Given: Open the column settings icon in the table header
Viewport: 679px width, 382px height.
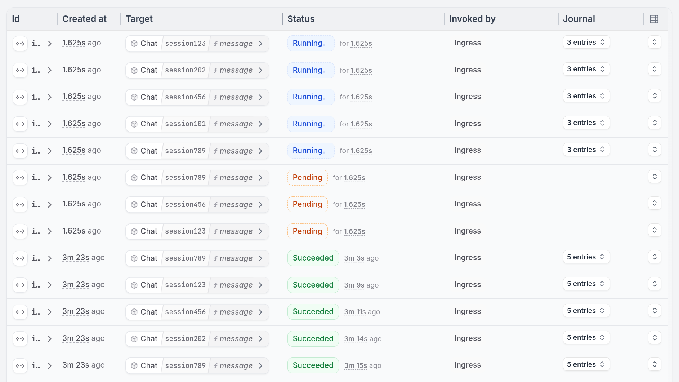Looking at the screenshot, I should 654,19.
